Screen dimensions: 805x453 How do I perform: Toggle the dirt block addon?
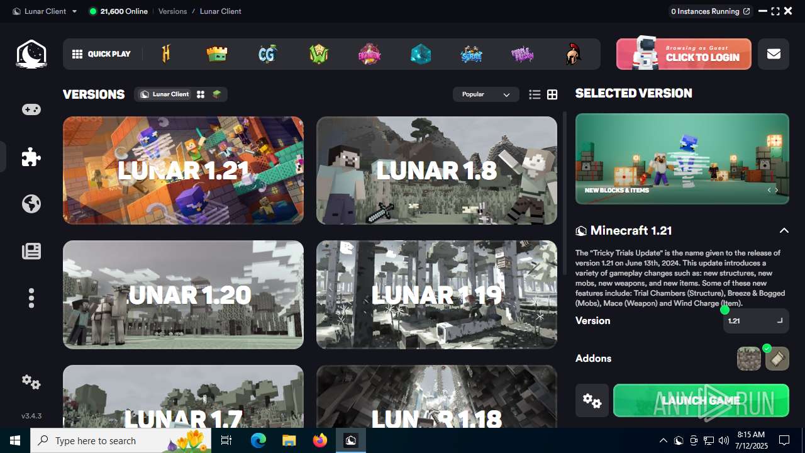click(x=749, y=359)
